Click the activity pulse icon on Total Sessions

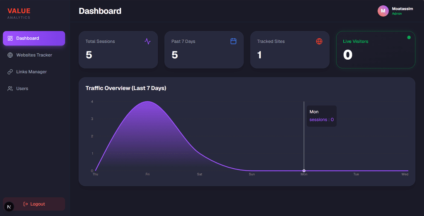(148, 41)
